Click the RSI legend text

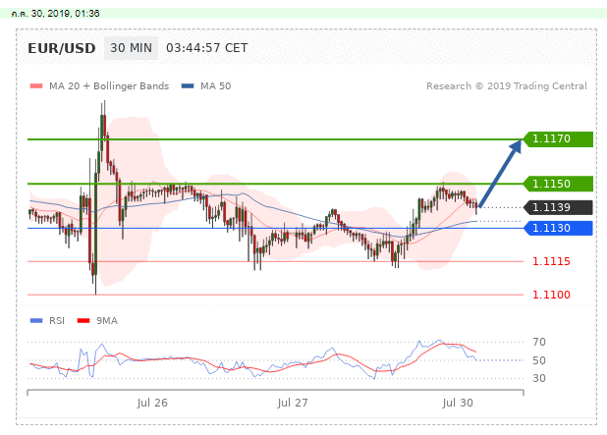tap(57, 320)
